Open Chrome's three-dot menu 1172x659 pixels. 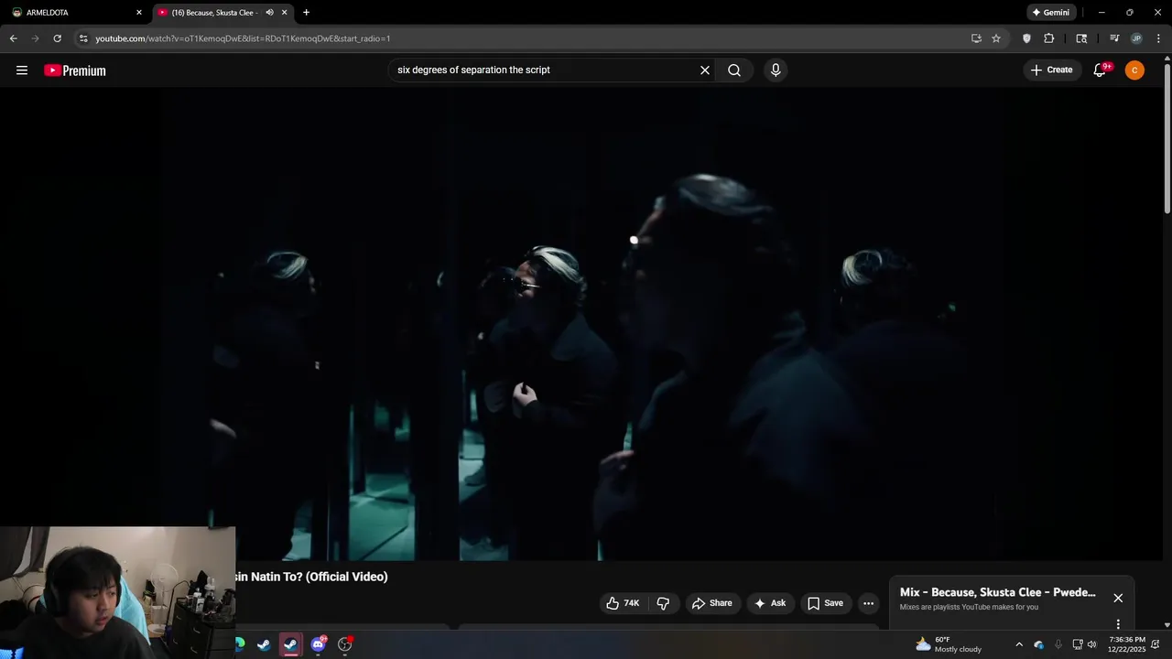click(1159, 38)
